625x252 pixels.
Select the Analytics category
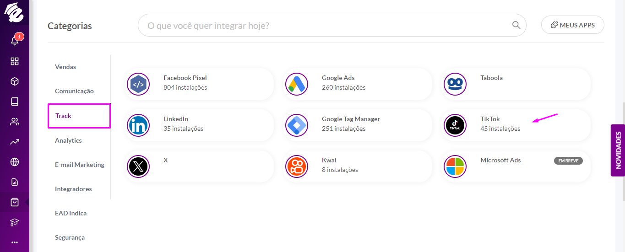click(68, 140)
